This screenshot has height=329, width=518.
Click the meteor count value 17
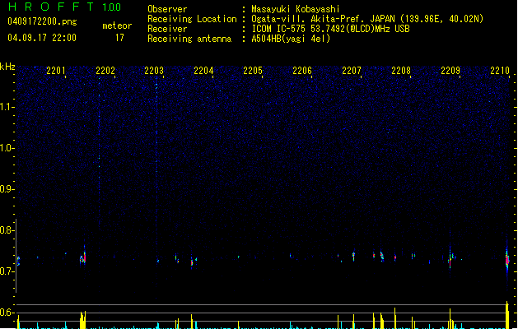pyautogui.click(x=119, y=38)
